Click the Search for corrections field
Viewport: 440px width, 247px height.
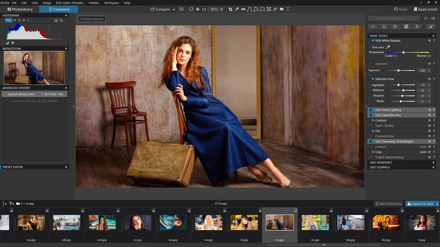[394, 18]
